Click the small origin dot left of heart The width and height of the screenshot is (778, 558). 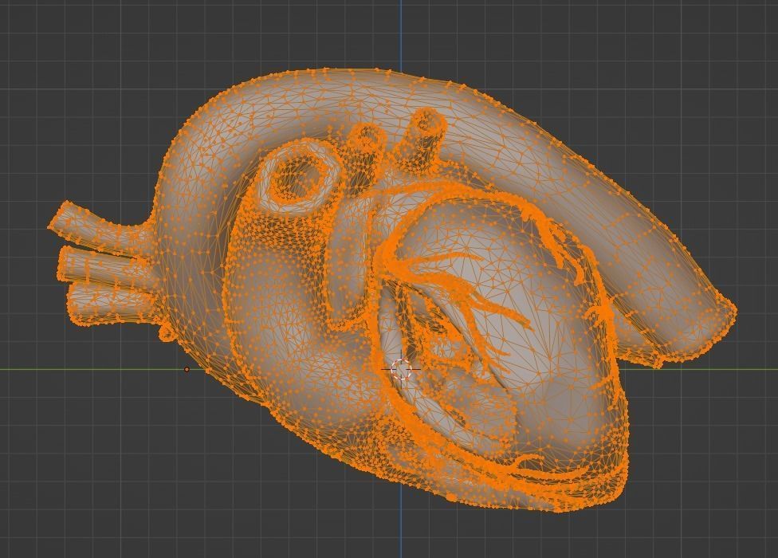(187, 370)
